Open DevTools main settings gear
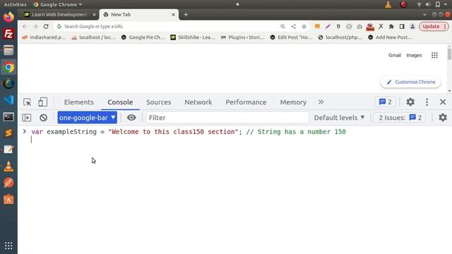This screenshot has height=254, width=452. pos(410,102)
